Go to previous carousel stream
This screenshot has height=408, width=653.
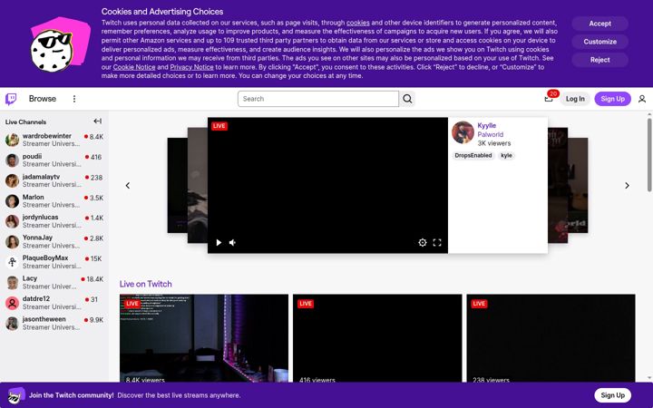point(128,186)
